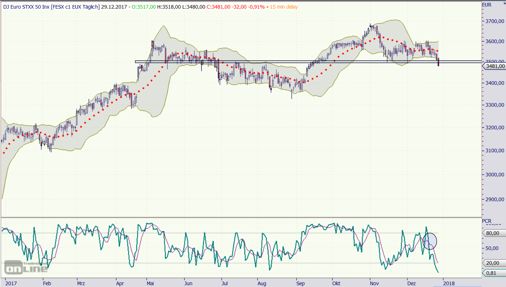Click the 2900,00 price level on the axis
Viewport: 506px width, 287px height.
[494, 199]
